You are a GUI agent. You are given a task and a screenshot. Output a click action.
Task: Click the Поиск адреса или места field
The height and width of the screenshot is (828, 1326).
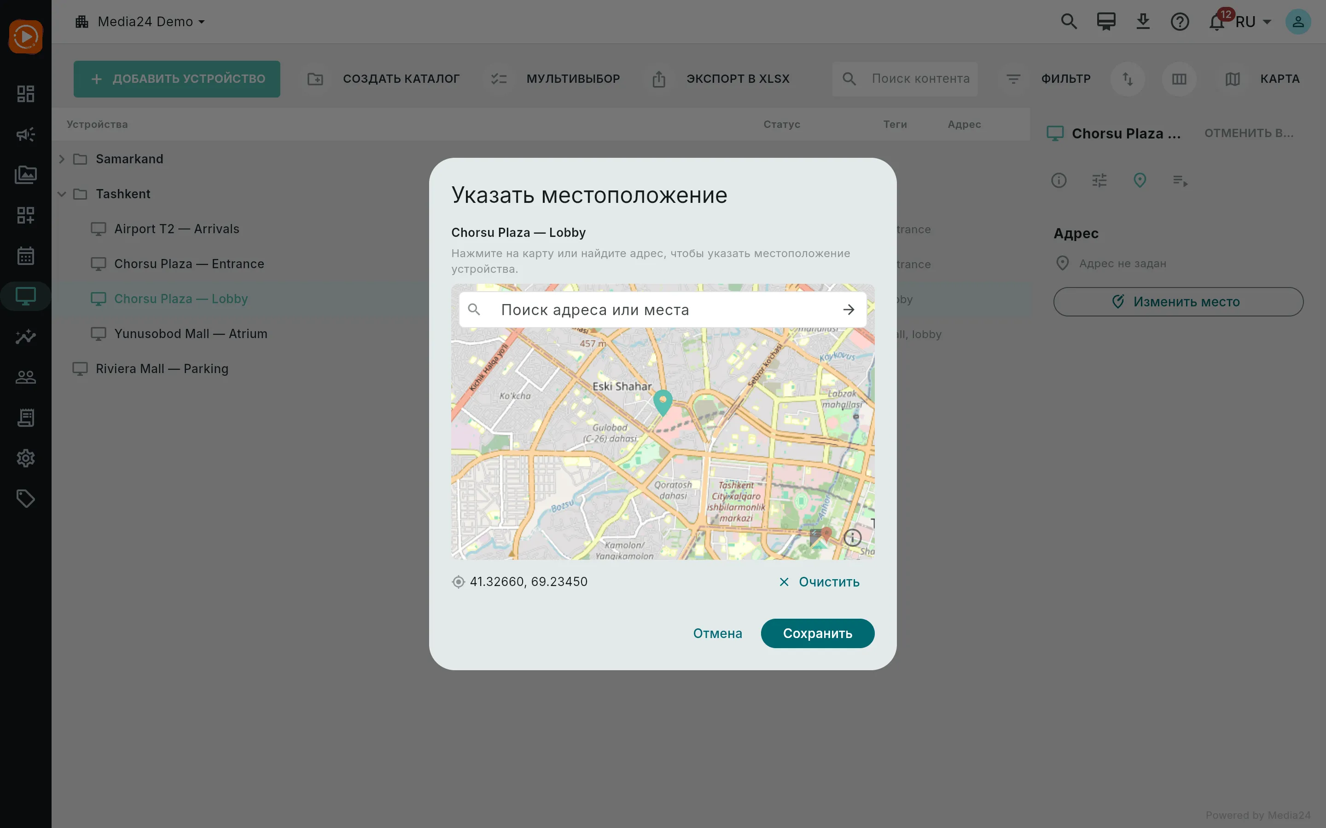[x=663, y=310]
